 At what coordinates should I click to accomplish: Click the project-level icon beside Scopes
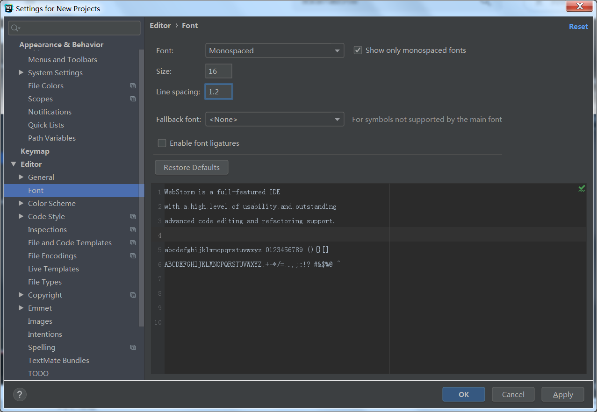pos(133,99)
